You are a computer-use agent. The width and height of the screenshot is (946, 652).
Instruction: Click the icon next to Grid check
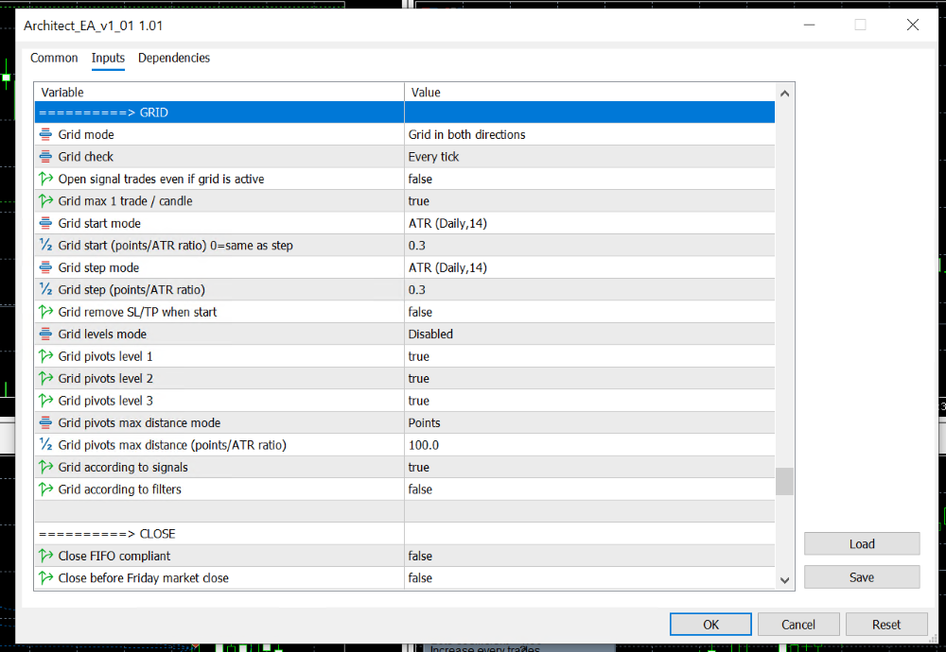45,157
